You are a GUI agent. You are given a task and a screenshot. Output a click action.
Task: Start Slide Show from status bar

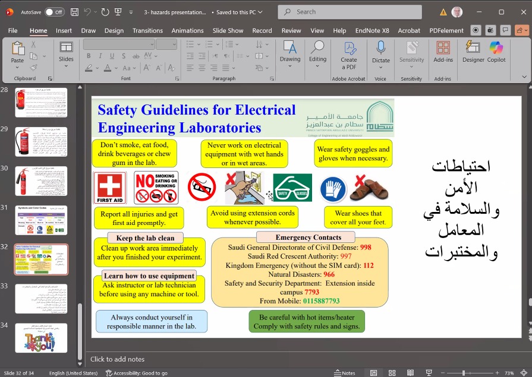(x=427, y=373)
